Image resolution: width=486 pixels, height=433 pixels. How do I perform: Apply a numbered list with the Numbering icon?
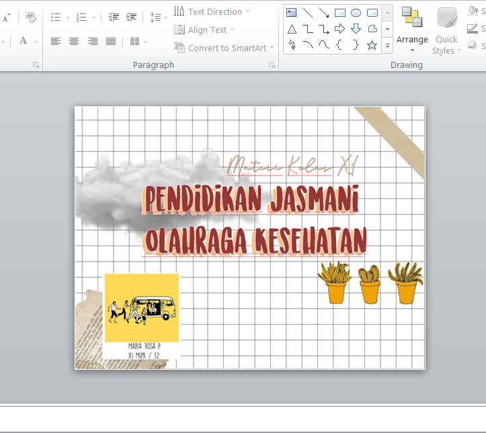point(81,17)
